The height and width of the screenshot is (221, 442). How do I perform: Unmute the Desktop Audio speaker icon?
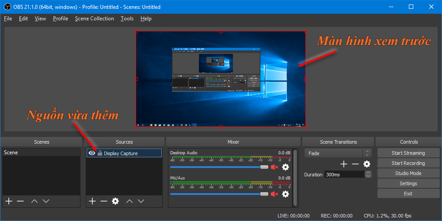[274, 167]
